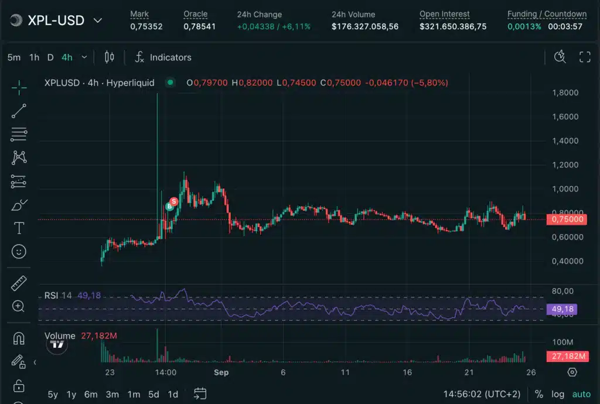Select the crosshair cursor tool
Screen dimensions: 600x404
tap(19, 88)
